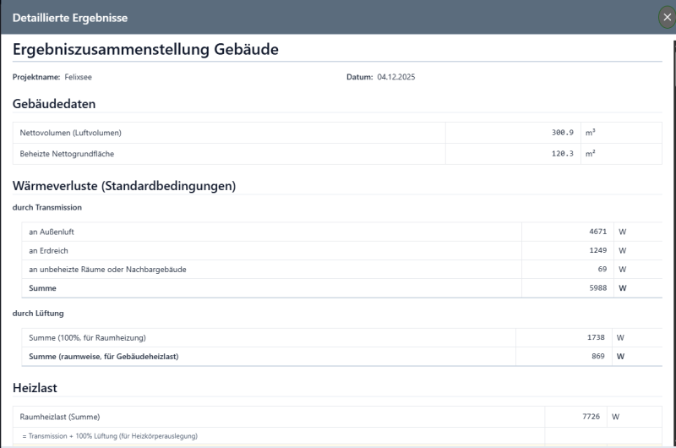Viewport: 676px width, 448px height.
Task: Close the Detaillierte Ergebnisse dialog
Action: tap(667, 17)
